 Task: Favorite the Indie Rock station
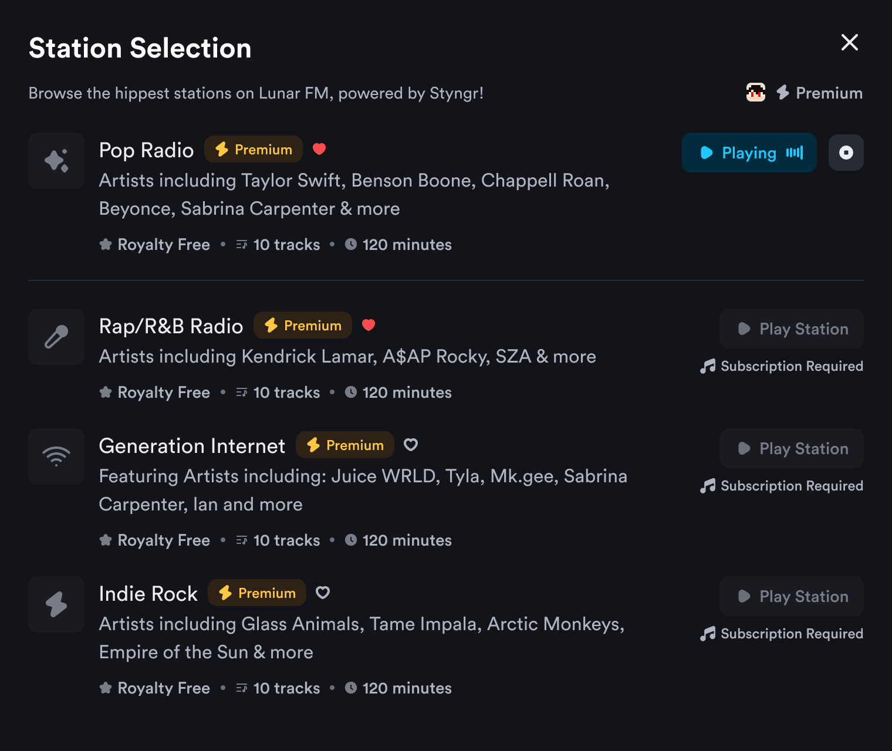coord(323,593)
